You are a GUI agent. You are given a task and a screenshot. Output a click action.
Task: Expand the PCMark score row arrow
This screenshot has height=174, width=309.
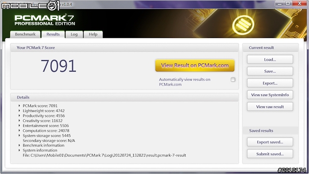(19, 106)
